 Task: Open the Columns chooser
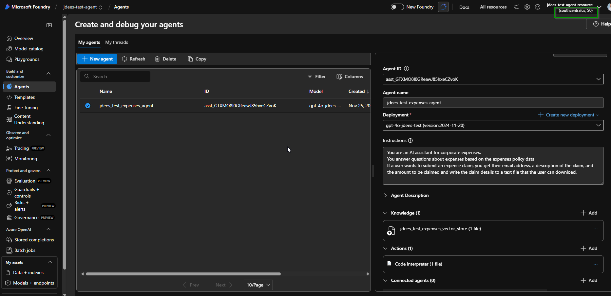pyautogui.click(x=350, y=77)
